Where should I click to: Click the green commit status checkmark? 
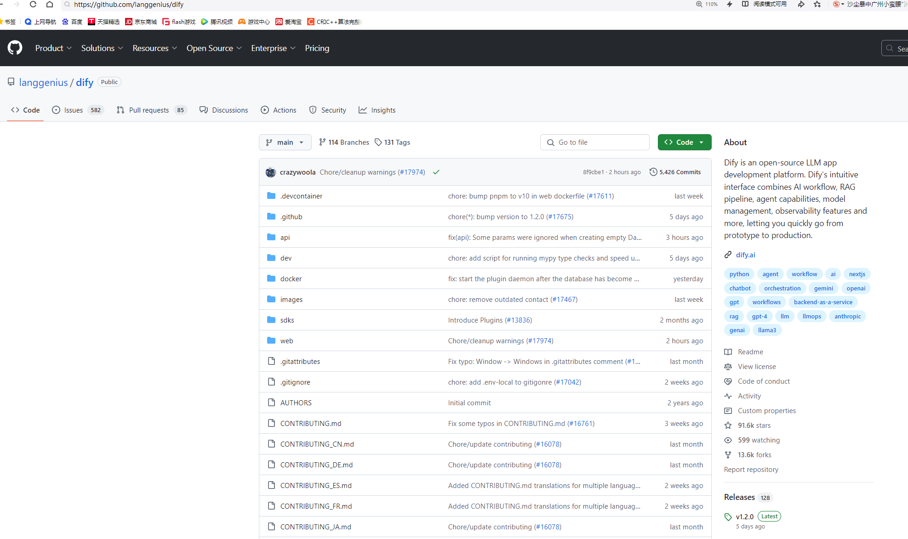[x=436, y=172]
